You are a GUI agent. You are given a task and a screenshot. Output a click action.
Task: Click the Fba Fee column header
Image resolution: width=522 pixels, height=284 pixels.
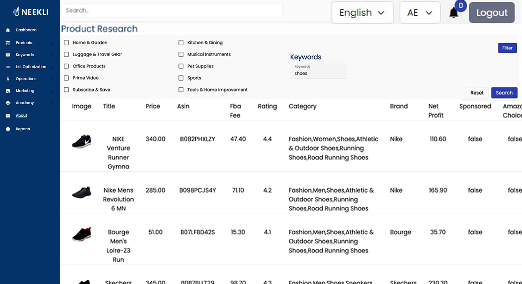[x=235, y=111]
